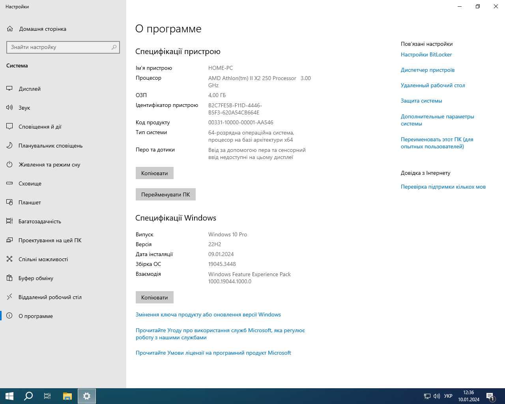The width and height of the screenshot is (505, 404).
Task: Open the Диспетчер пристроїв link
Action: pos(428,70)
